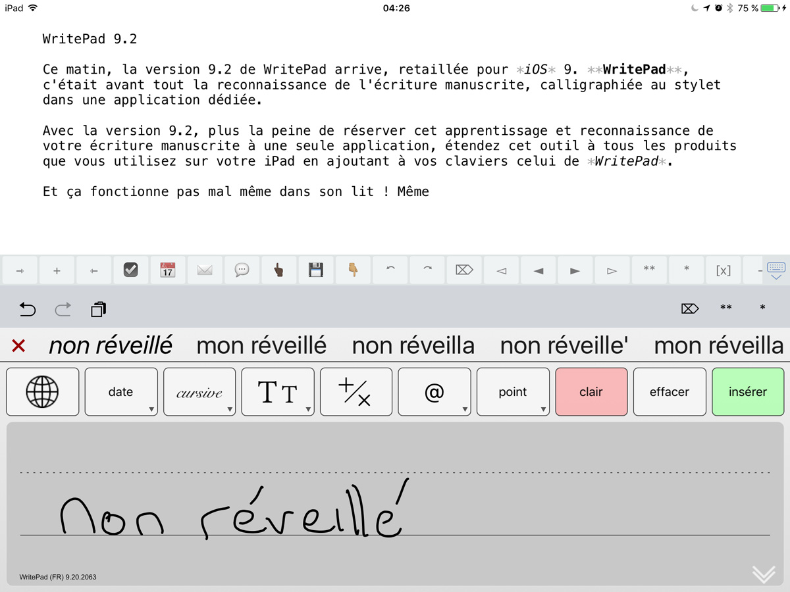The height and width of the screenshot is (592, 790).
Task: Tap the ** bold marker in WritePad header
Action: click(725, 308)
